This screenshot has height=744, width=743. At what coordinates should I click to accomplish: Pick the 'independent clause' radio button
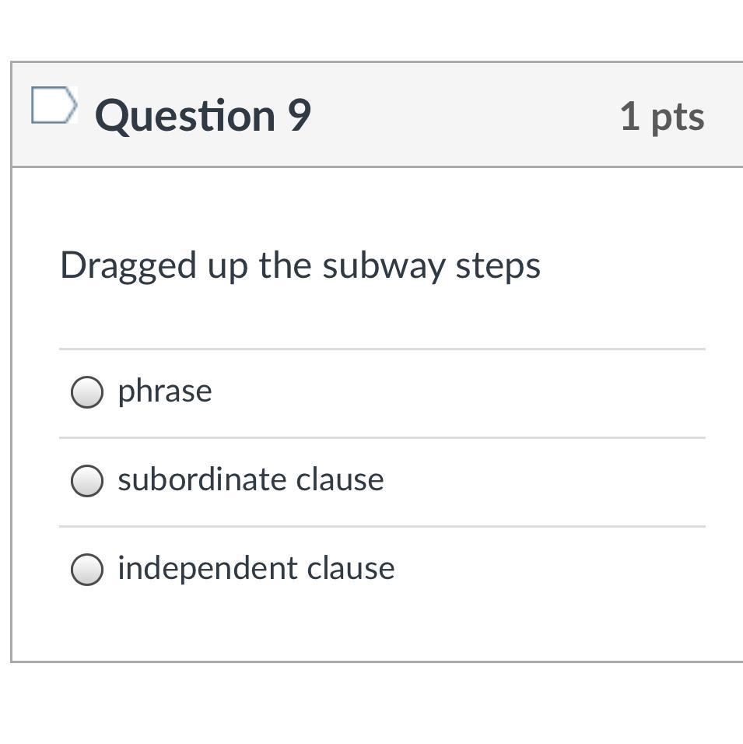point(86,569)
